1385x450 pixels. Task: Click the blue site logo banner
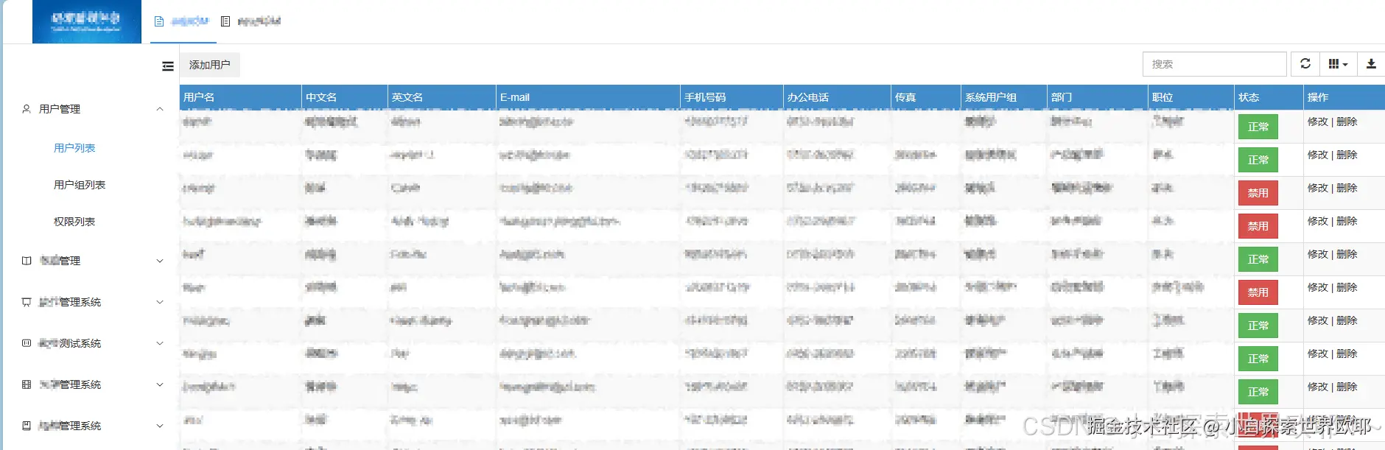click(87, 21)
